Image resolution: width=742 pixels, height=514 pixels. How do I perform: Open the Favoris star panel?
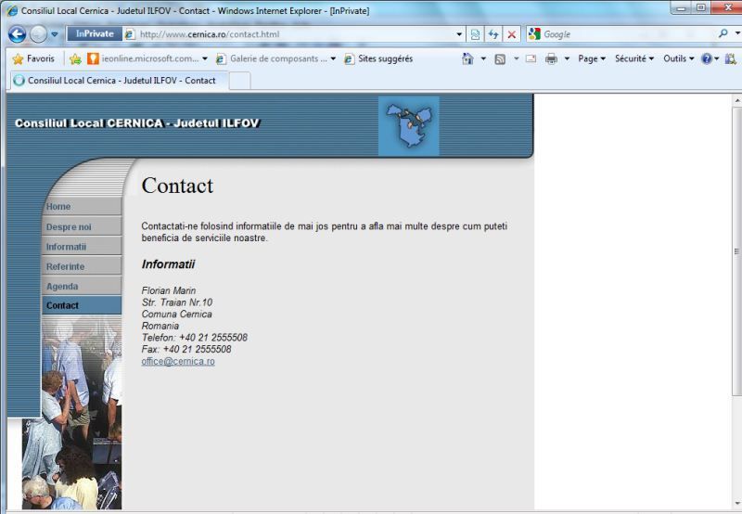(33, 58)
